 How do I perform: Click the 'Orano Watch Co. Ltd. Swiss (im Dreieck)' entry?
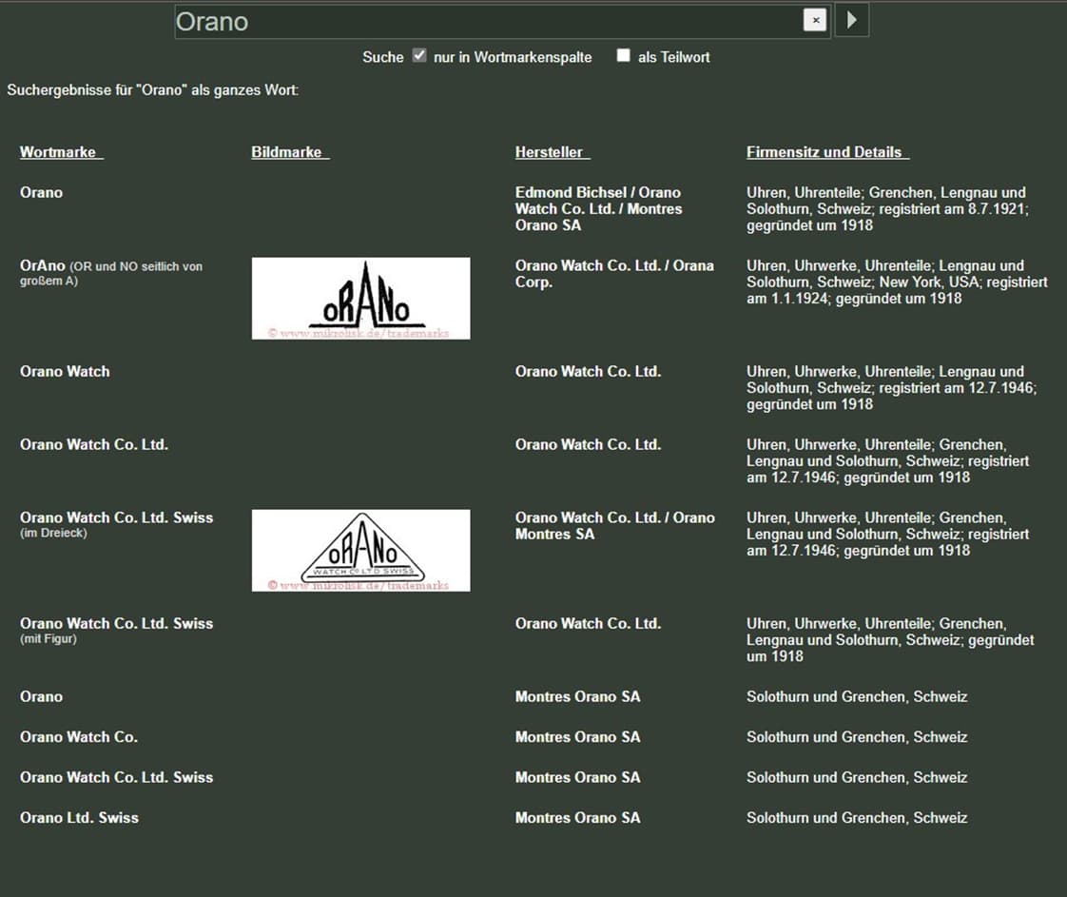click(x=116, y=518)
